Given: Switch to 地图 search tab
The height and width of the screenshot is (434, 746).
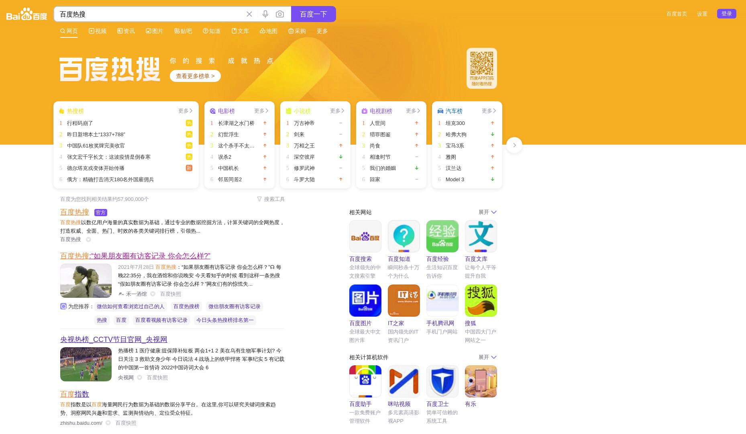Looking at the screenshot, I should coord(269,31).
